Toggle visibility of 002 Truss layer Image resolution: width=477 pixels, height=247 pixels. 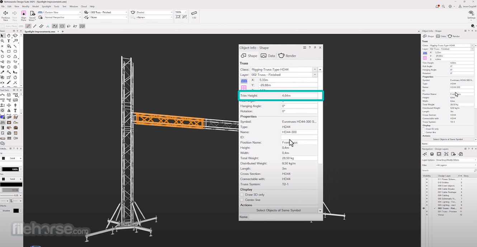424,208
